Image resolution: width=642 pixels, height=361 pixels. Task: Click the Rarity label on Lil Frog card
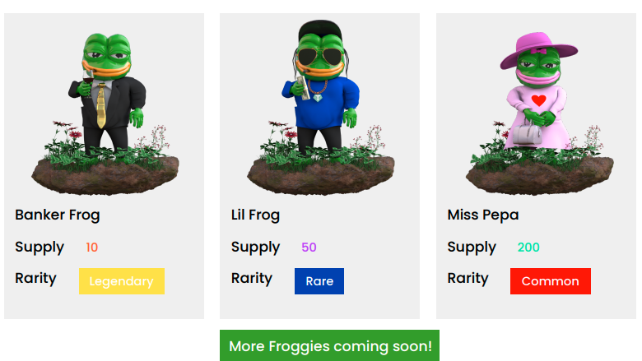tap(251, 279)
